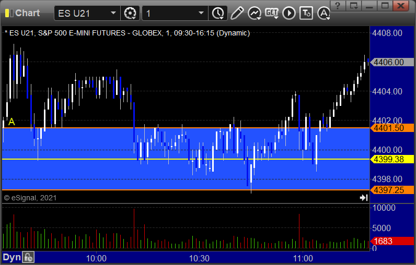416x265 pixels.
Task: Select the pencil drawing tool
Action: click(237, 13)
